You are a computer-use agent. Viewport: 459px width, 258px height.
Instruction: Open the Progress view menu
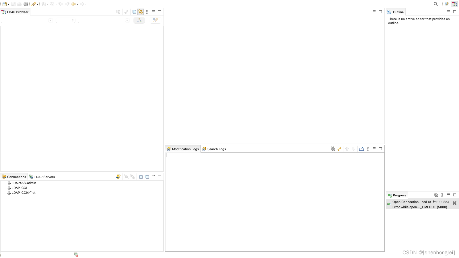coord(442,195)
